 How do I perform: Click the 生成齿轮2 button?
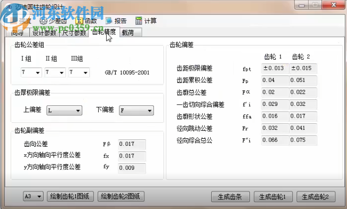pos(316,197)
